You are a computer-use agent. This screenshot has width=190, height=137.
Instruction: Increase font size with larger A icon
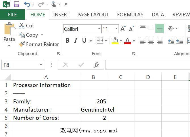pos(123,29)
